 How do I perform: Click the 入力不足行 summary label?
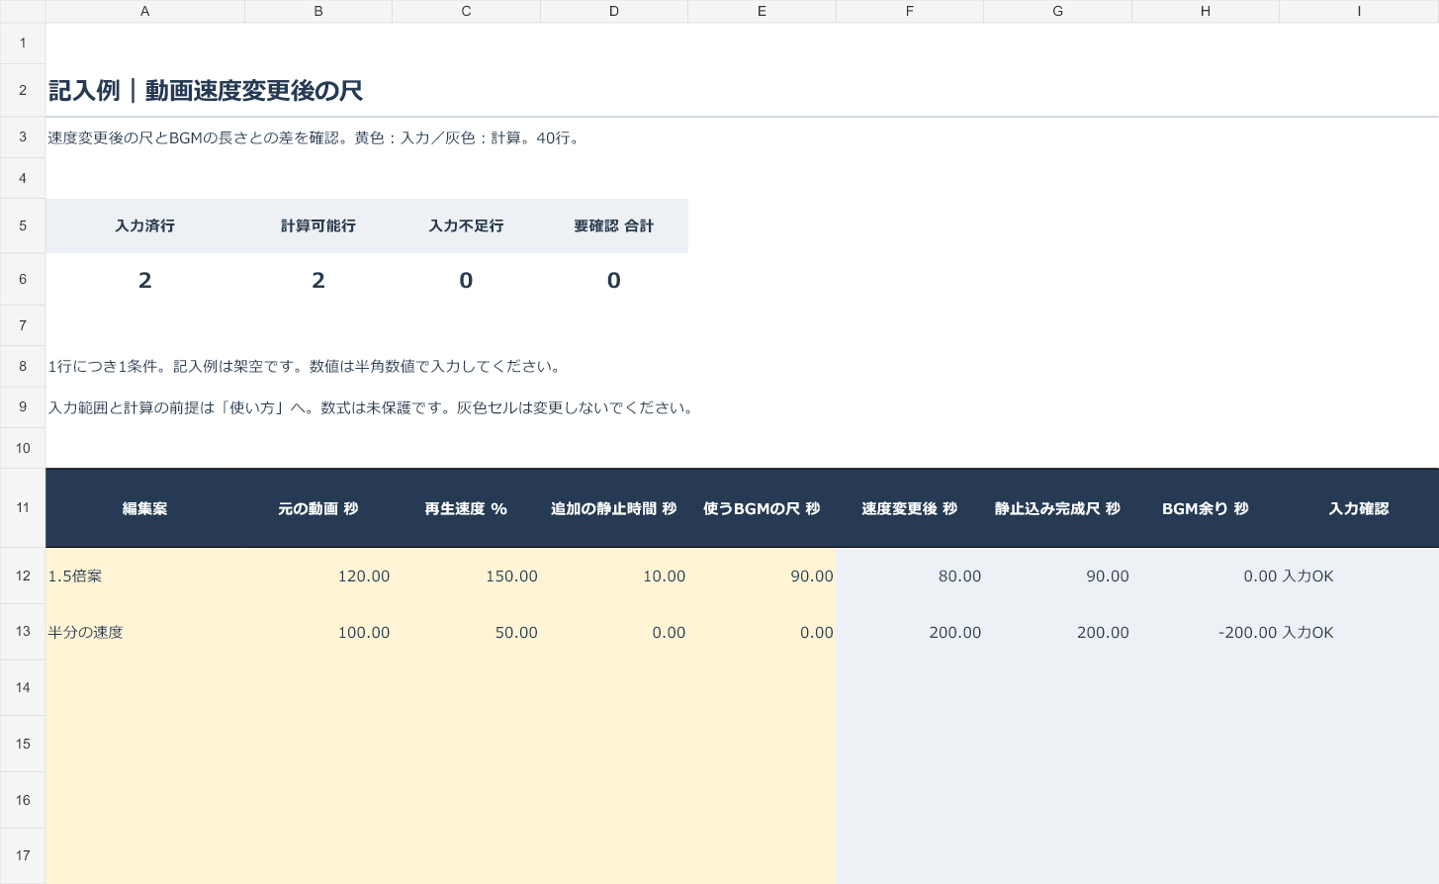466,225
